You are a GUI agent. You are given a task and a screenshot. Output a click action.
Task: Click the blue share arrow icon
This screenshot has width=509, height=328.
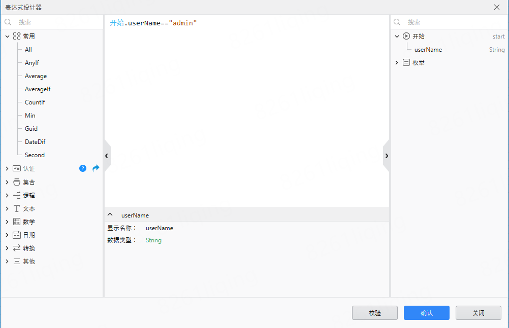(96, 168)
